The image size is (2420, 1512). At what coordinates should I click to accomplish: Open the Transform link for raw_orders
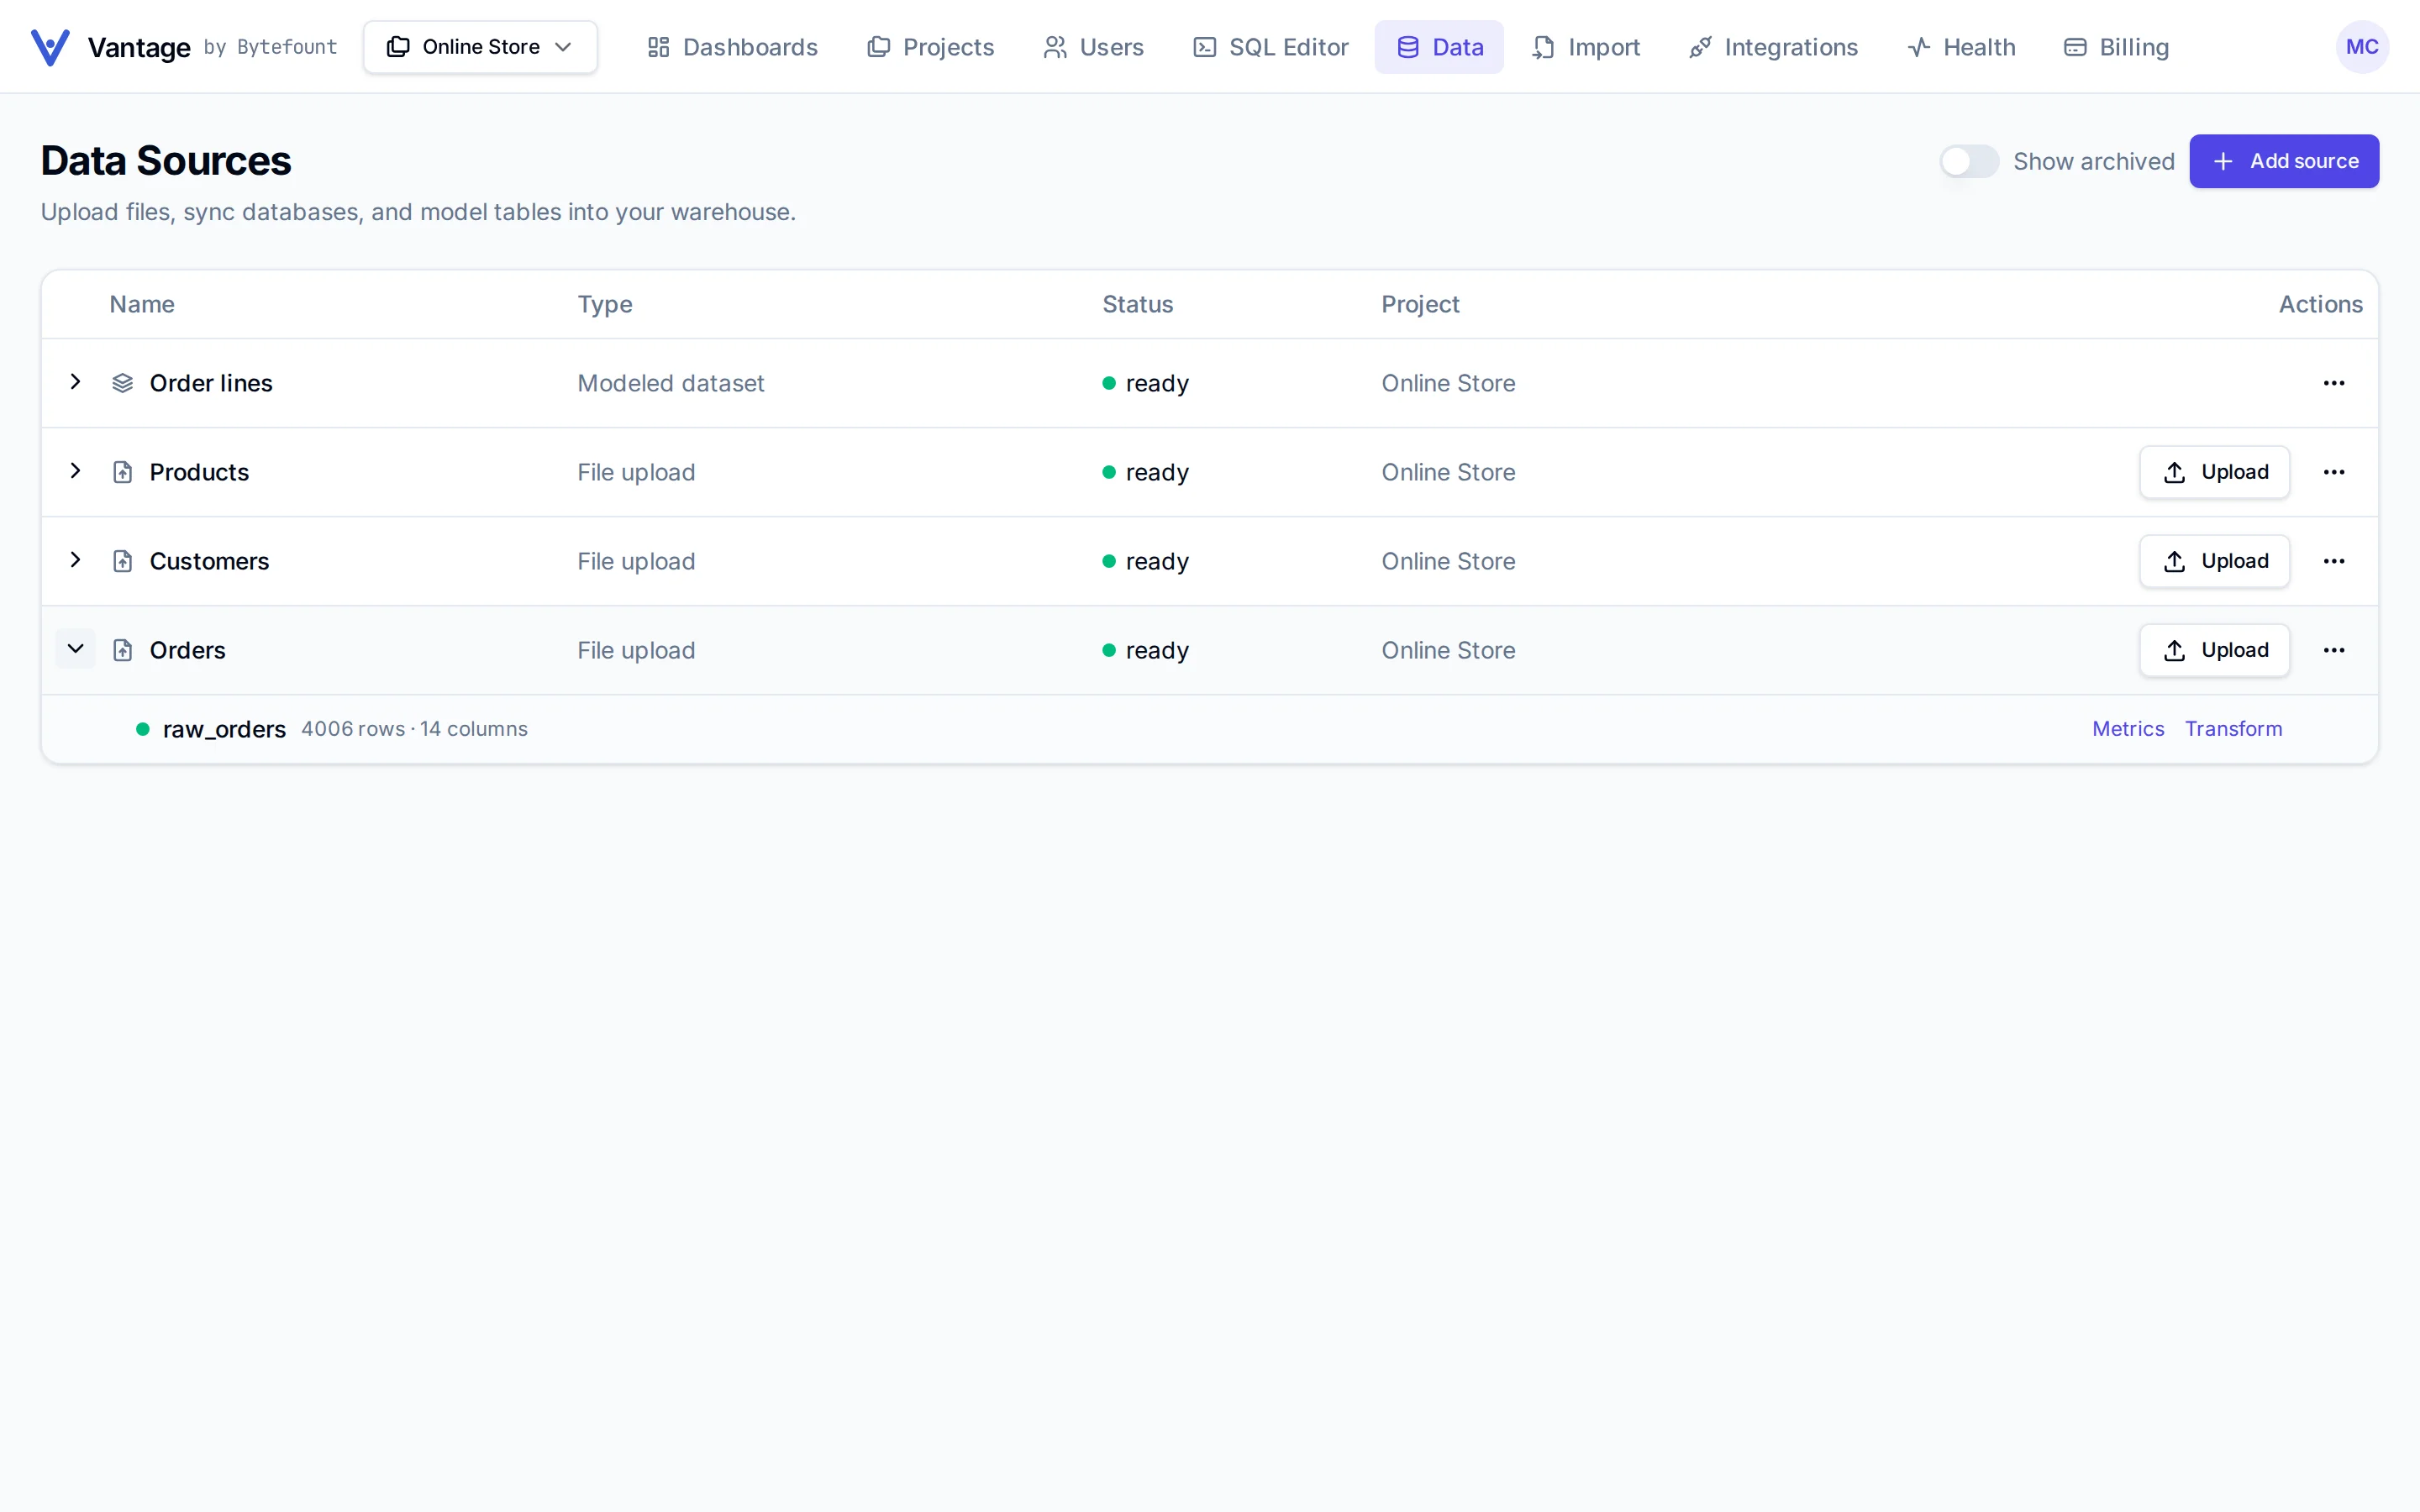point(2233,729)
